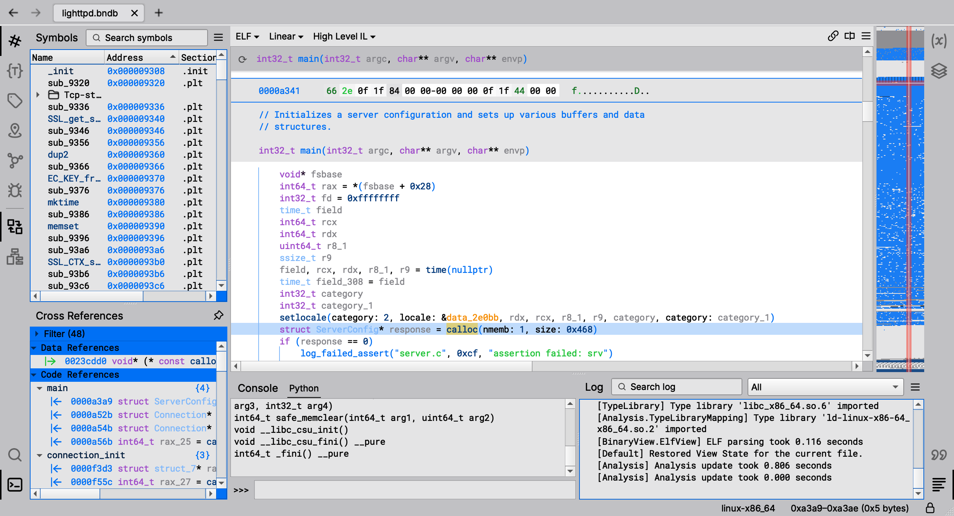Select the lighttpd.bndb tab
This screenshot has width=954, height=516.
click(x=90, y=13)
